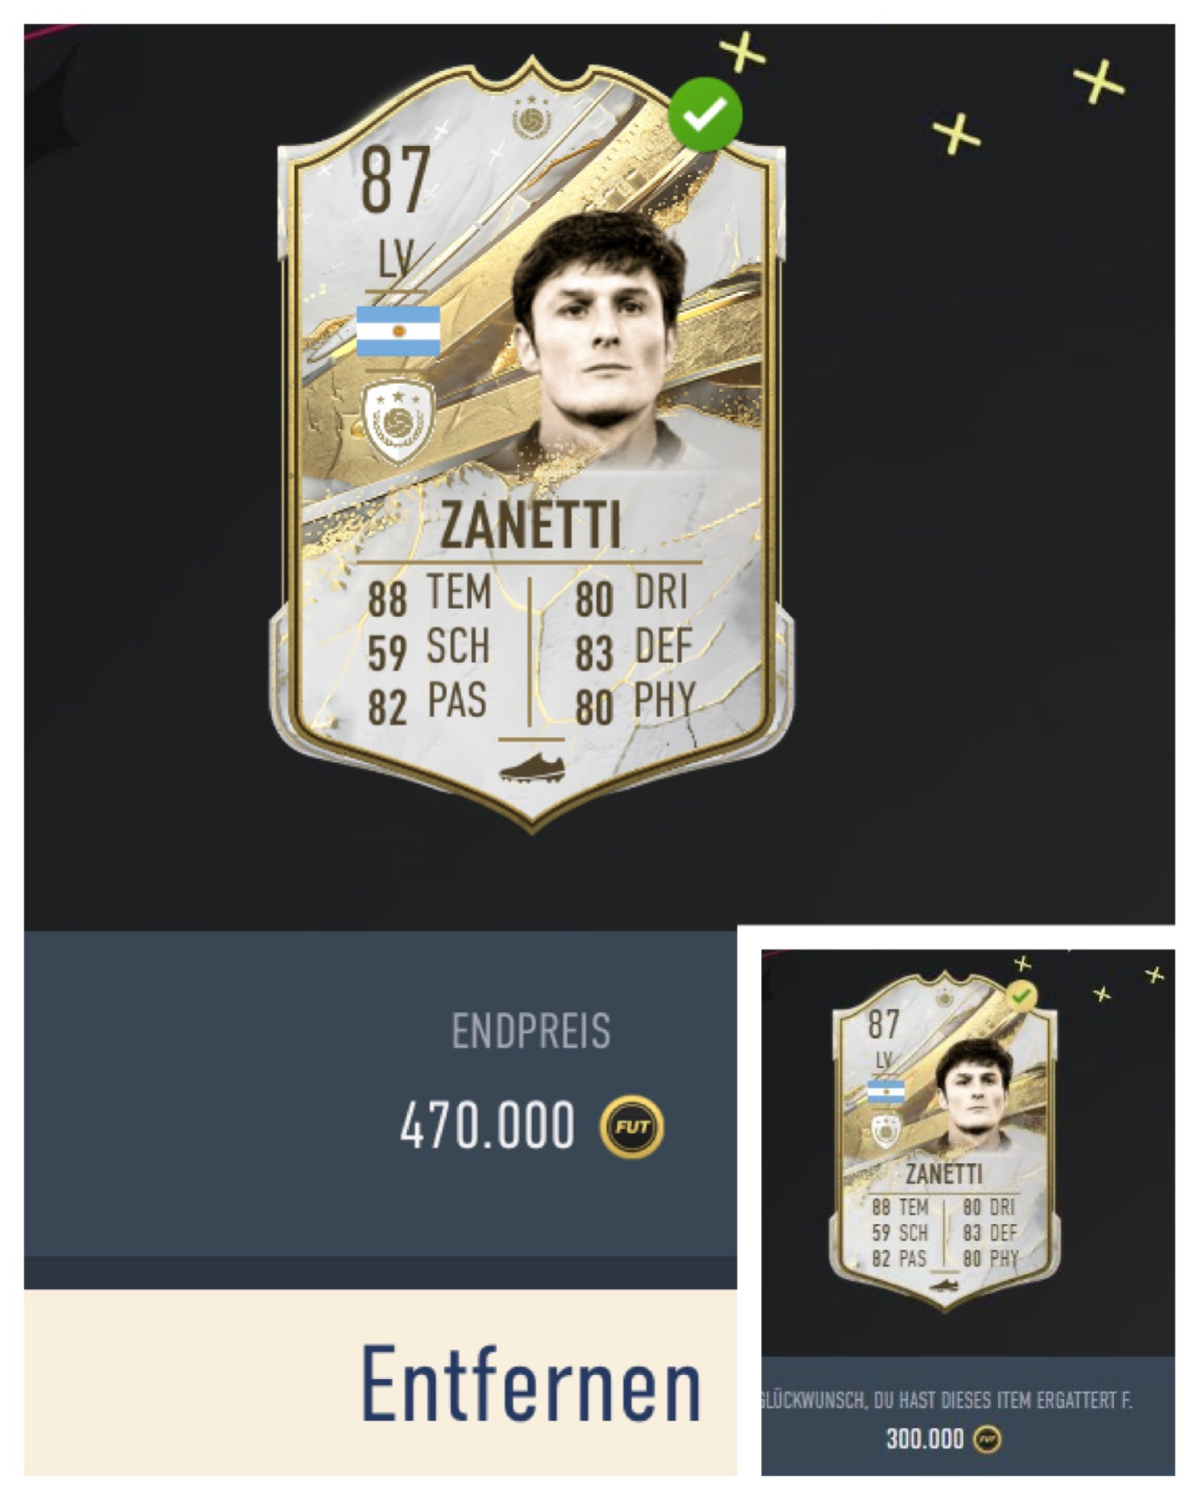Viewport: 1199px width, 1500px height.
Task: Click the 300.000 price text
Action: (x=924, y=1439)
